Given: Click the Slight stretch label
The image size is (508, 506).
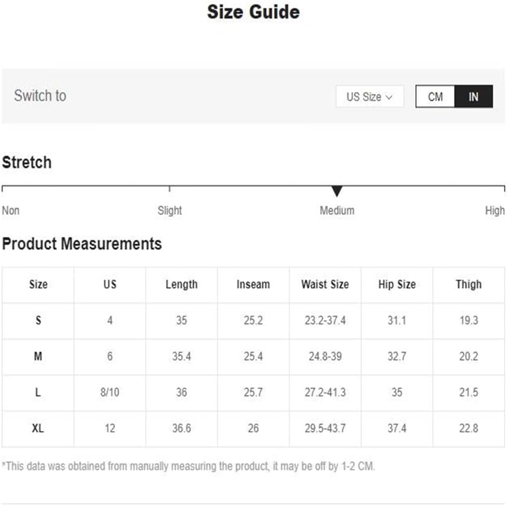Looking at the screenshot, I should (170, 210).
